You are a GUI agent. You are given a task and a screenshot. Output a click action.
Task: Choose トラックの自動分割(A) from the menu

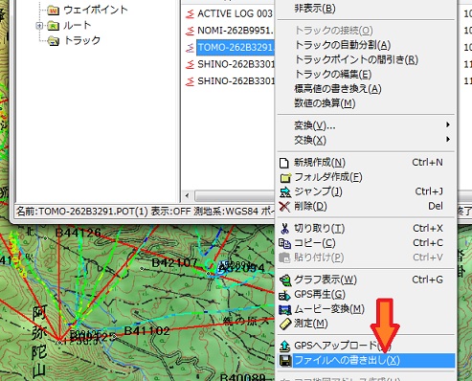click(343, 45)
